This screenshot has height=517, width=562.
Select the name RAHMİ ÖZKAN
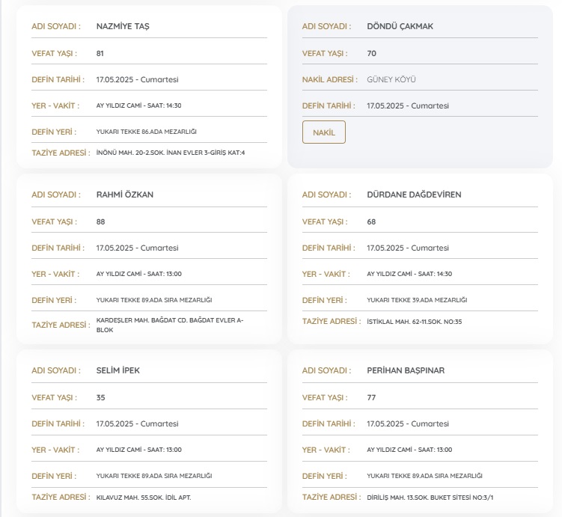point(125,195)
